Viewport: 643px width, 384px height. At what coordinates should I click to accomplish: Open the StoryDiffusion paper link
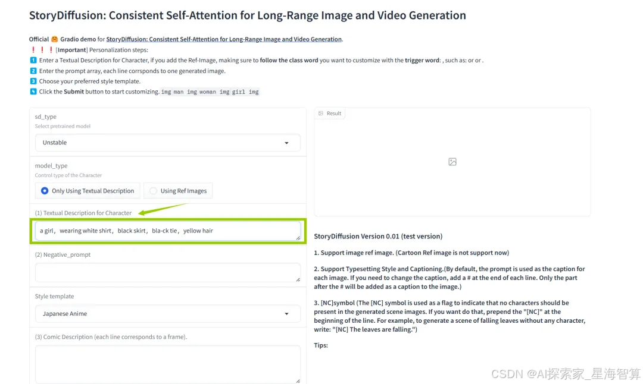224,39
